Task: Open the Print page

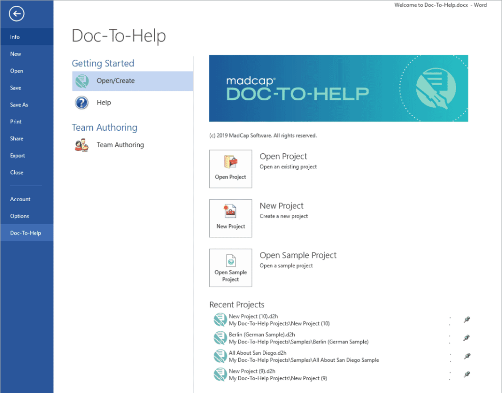Action: pos(27,121)
